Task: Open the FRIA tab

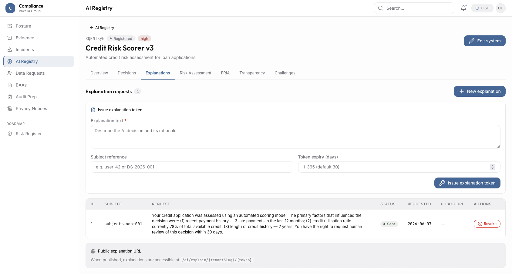Action: click(x=225, y=73)
